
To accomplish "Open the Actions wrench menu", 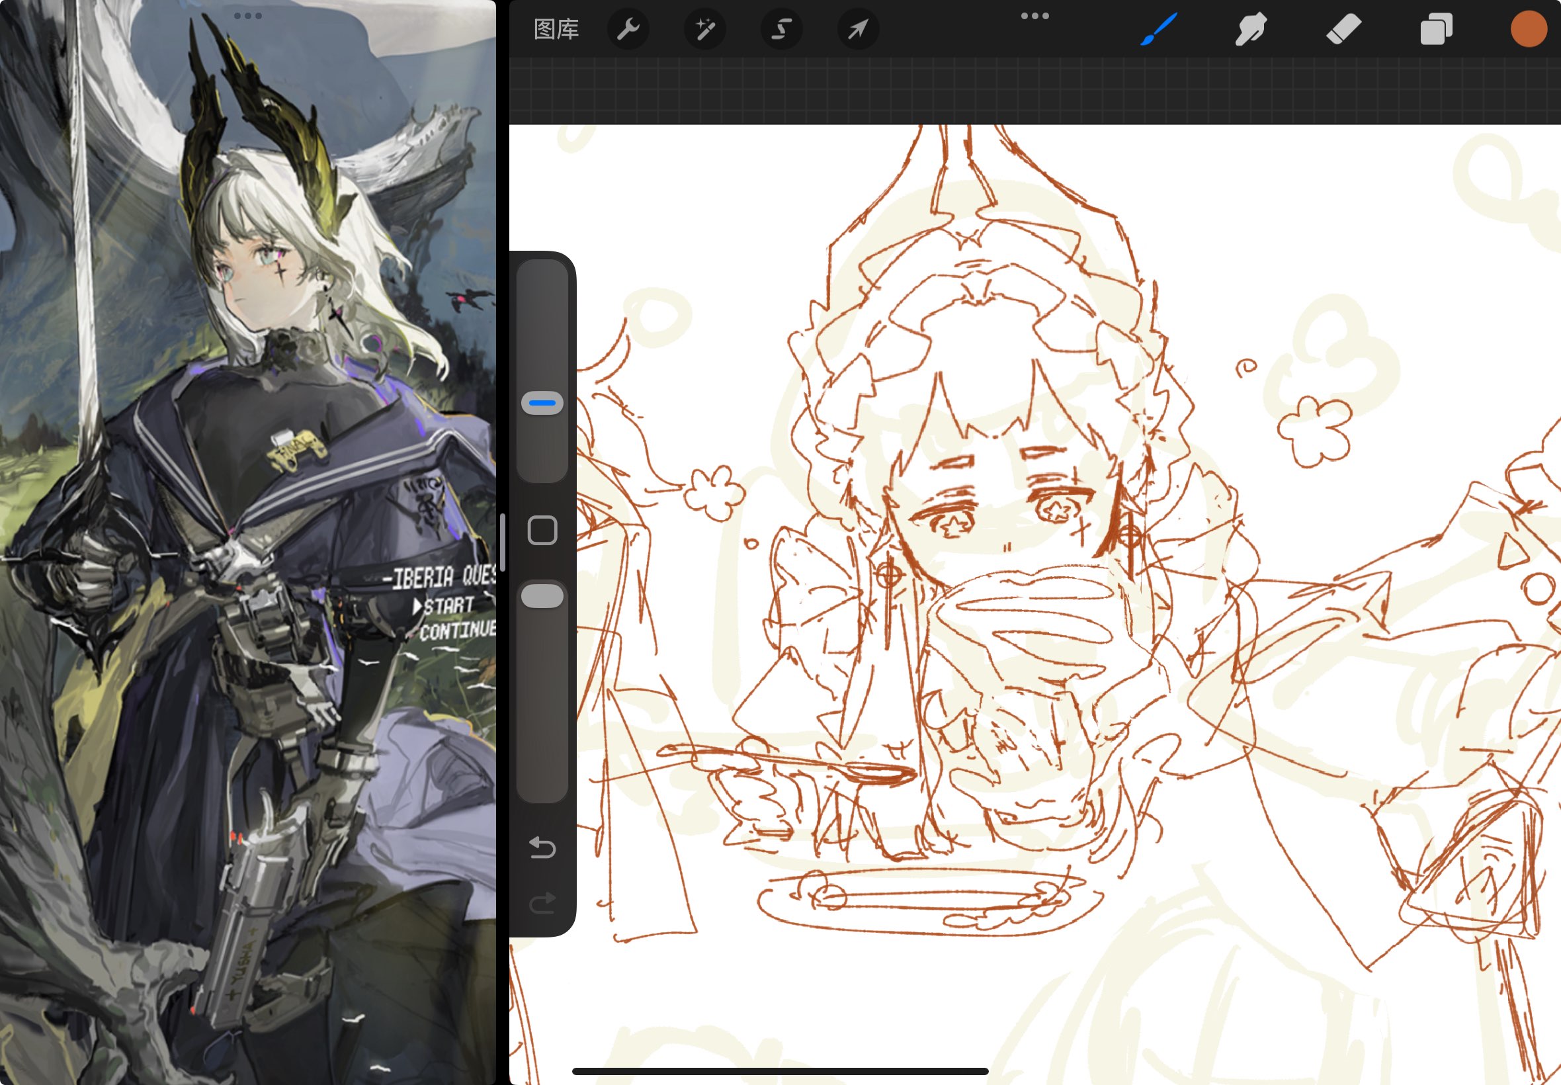I will pos(628,29).
